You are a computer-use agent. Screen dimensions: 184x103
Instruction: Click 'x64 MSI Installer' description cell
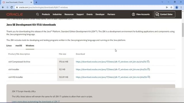(x=16, y=77)
